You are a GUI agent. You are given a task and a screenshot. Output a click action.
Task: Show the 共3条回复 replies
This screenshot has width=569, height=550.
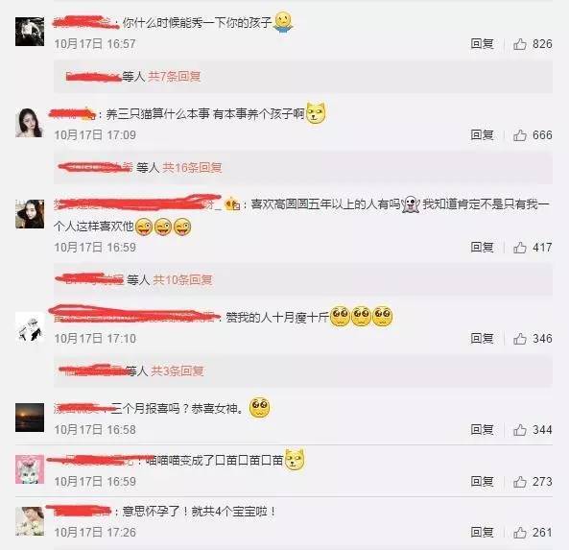177,371
